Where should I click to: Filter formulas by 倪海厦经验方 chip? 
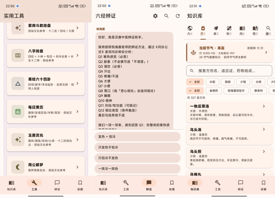click(236, 91)
